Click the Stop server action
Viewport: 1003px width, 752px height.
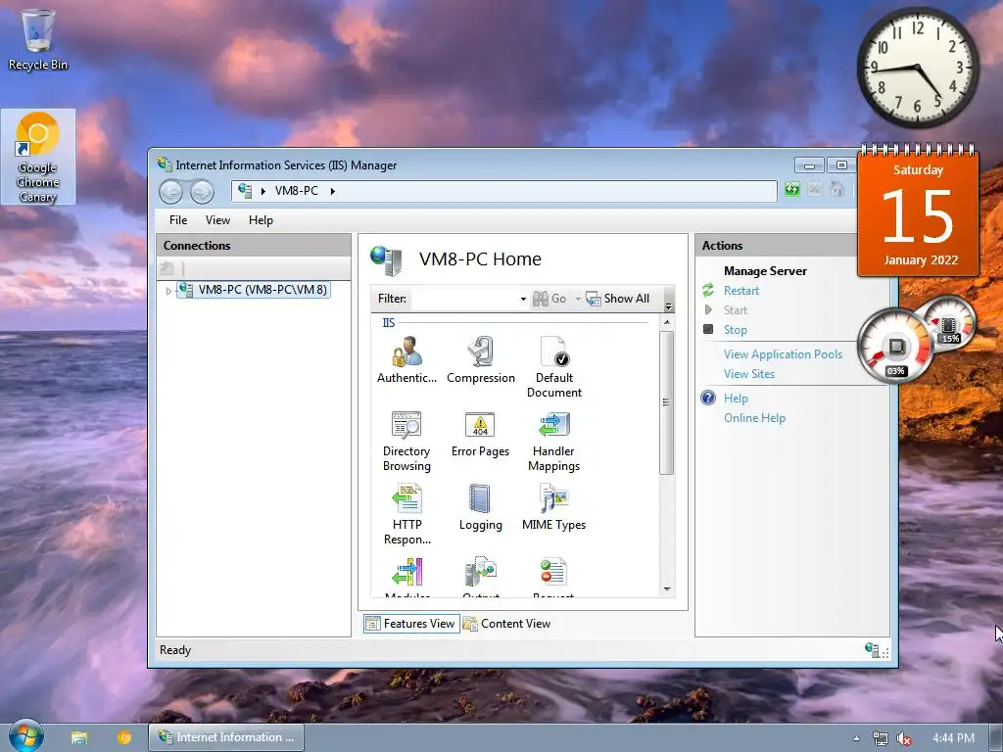click(x=735, y=330)
